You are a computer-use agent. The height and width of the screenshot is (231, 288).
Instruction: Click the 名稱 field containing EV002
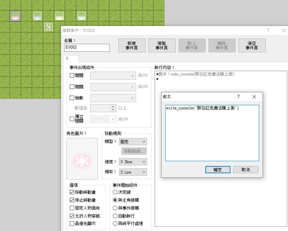(87, 48)
